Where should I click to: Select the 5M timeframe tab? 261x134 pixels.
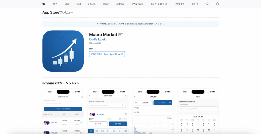97,131
